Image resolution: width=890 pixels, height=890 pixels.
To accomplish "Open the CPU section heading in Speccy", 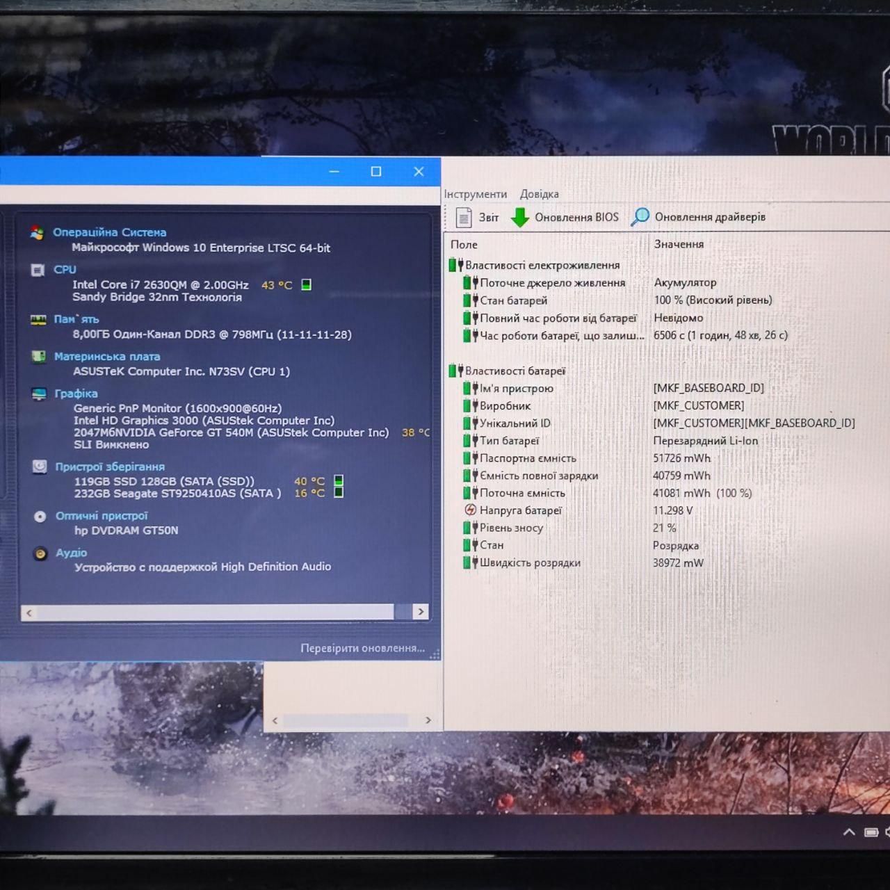I will (65, 270).
